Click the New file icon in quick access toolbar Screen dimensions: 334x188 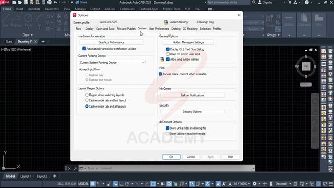click(x=14, y=2)
